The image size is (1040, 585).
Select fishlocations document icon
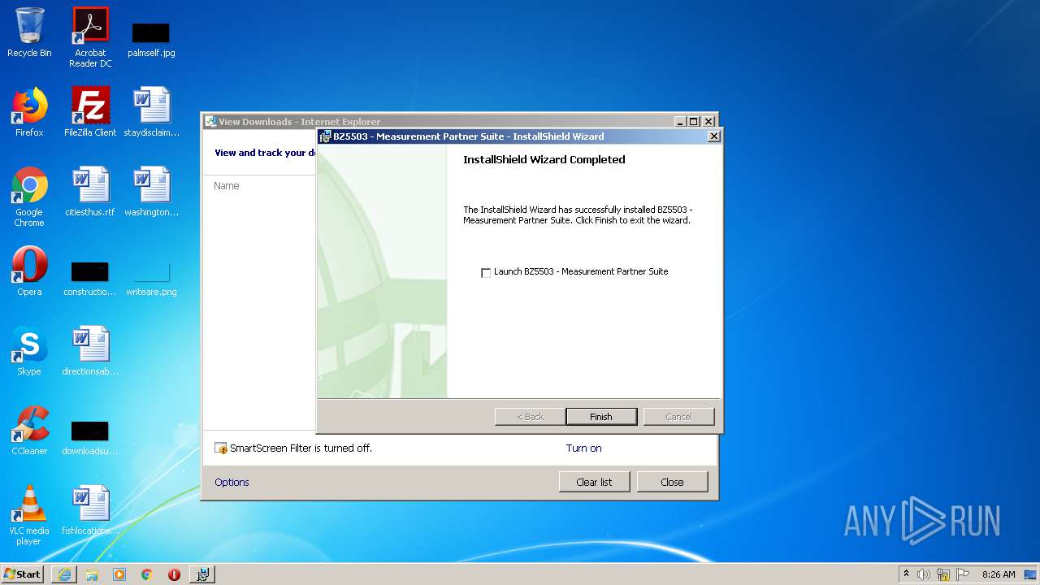(90, 510)
